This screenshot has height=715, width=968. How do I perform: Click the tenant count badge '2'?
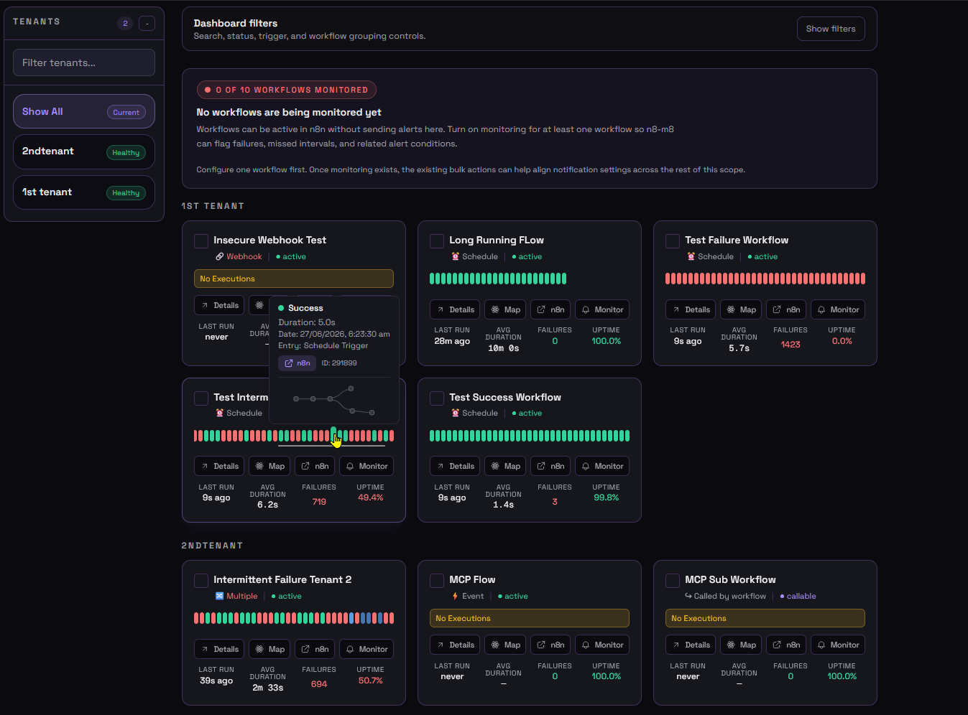click(x=125, y=24)
